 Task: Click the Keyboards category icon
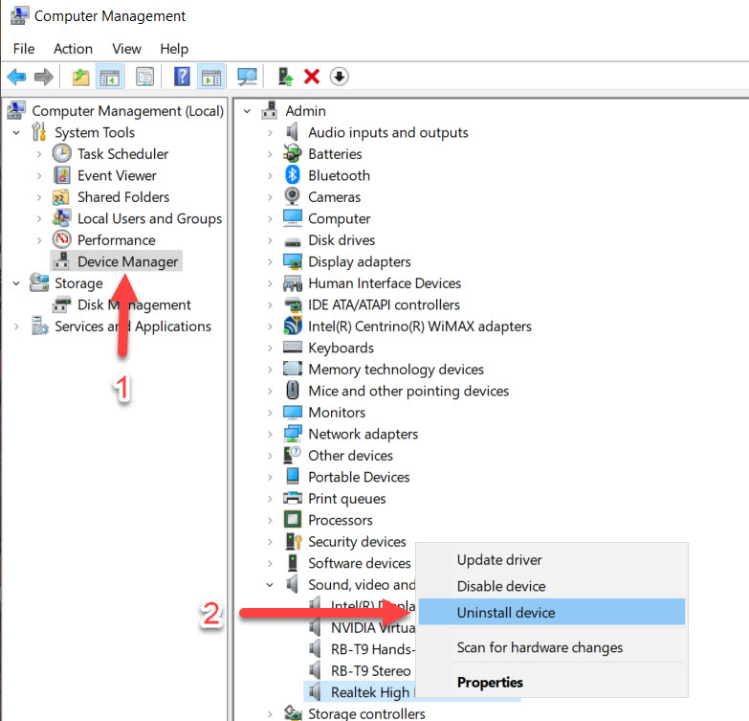click(293, 347)
